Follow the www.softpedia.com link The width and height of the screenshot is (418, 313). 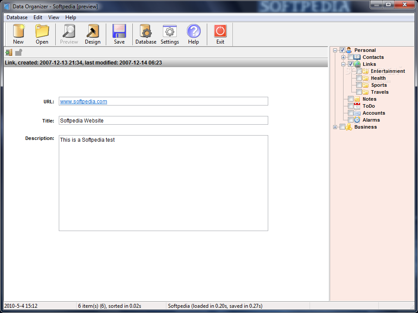84,102
